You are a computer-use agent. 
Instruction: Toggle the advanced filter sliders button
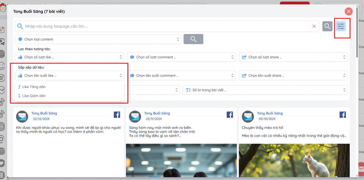click(x=341, y=26)
